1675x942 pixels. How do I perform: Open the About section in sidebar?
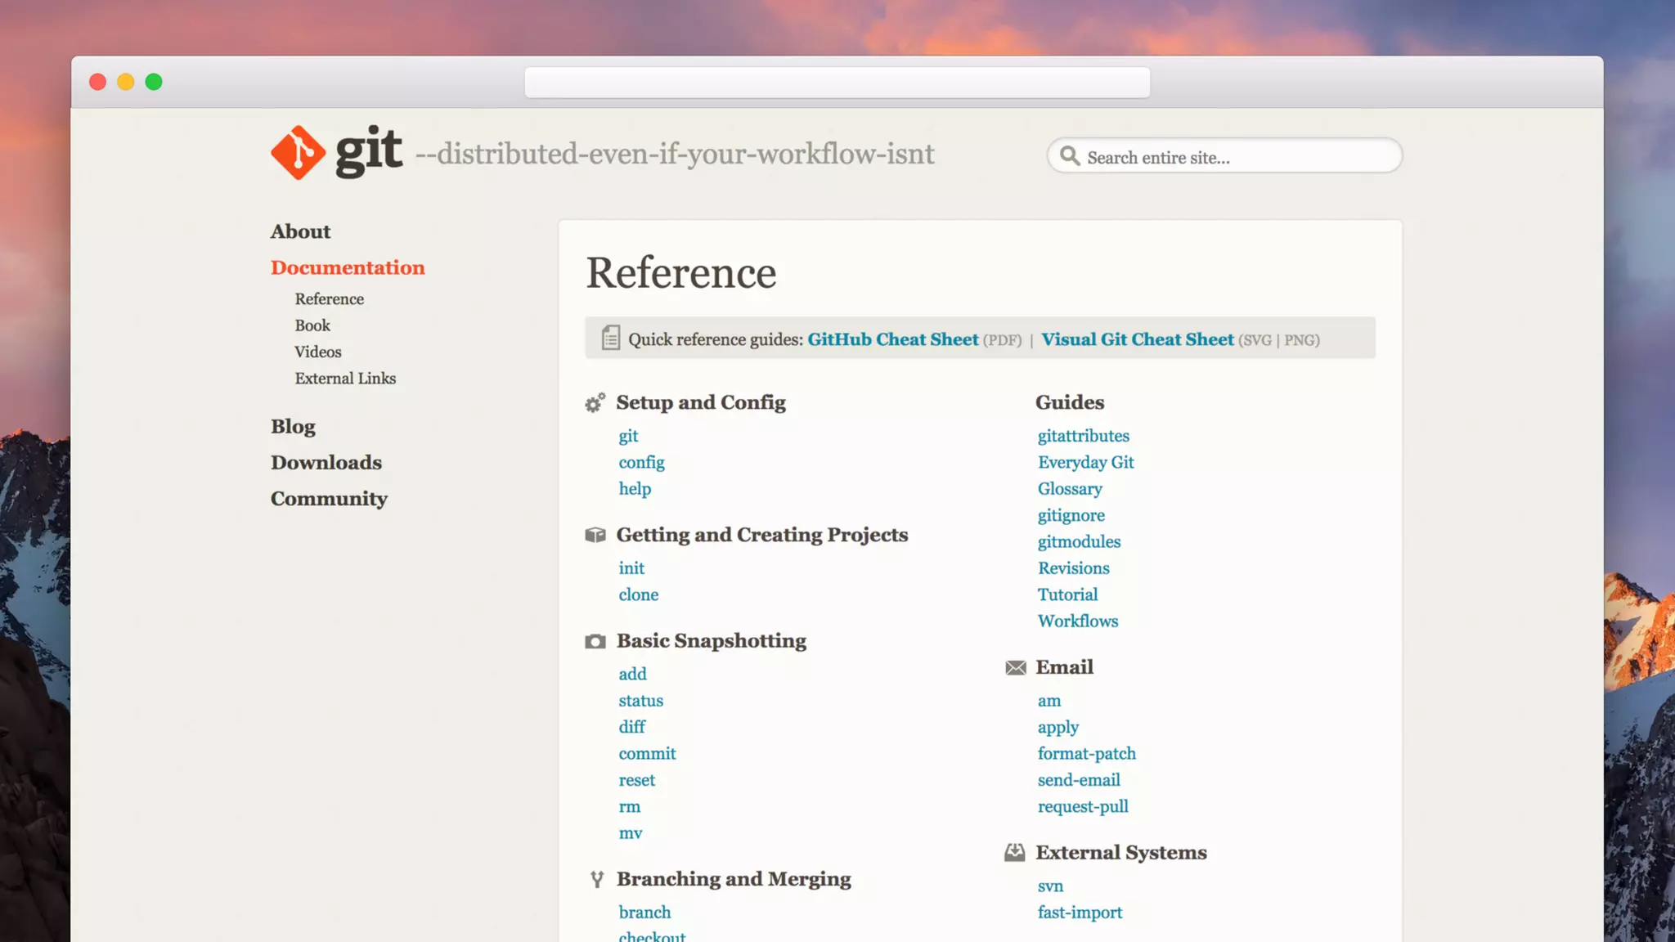[x=300, y=231]
